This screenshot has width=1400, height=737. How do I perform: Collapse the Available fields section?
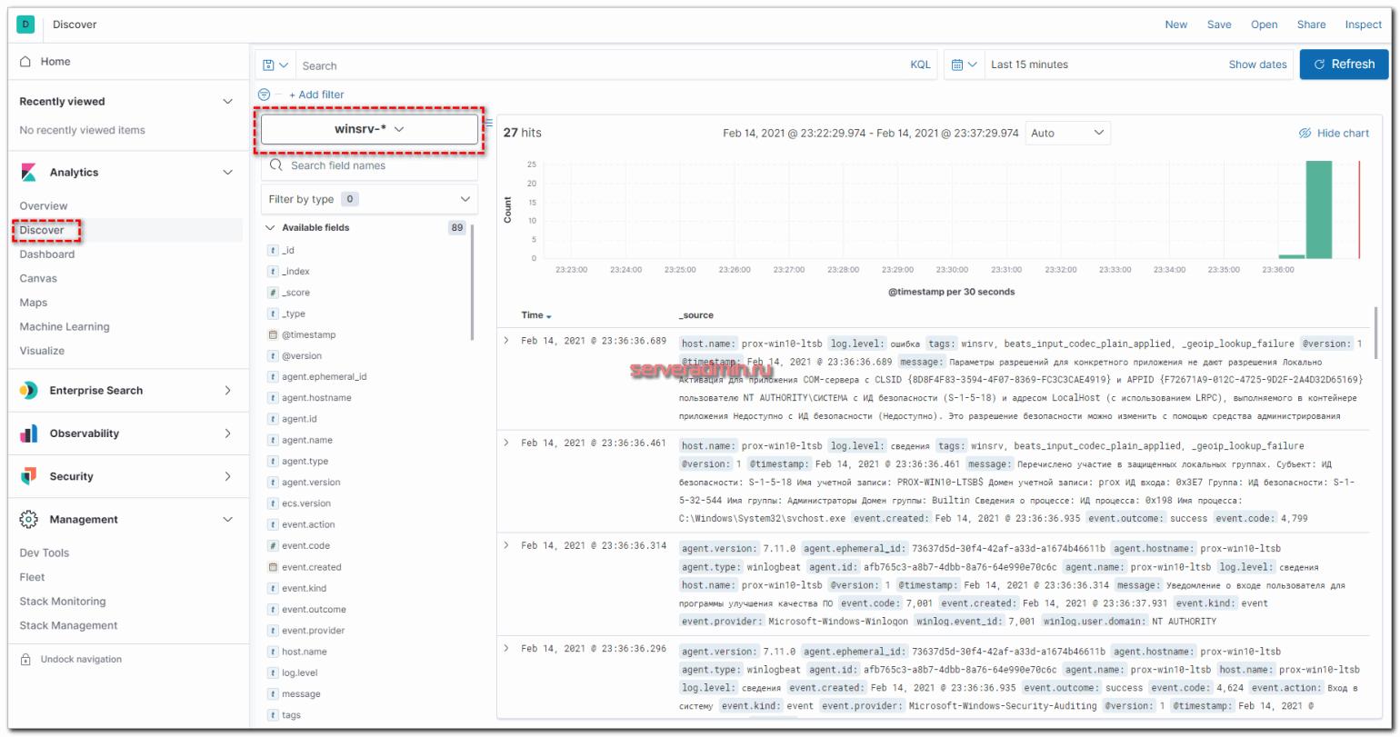pos(269,227)
